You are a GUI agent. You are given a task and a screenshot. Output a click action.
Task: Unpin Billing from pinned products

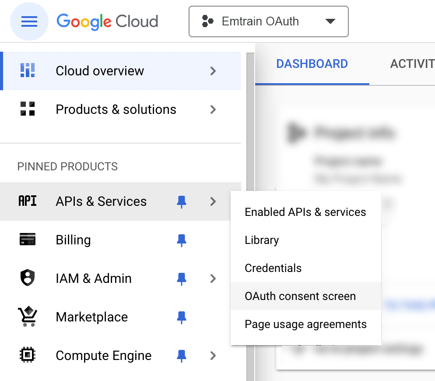[x=182, y=240]
